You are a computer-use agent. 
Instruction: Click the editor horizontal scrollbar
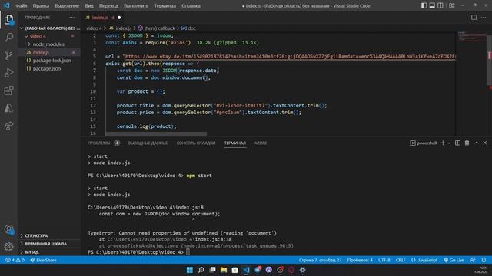(x=156, y=134)
